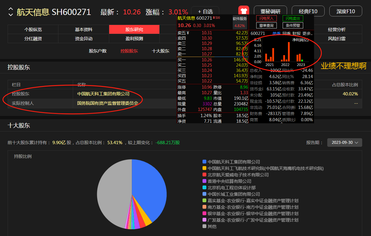
Task: Click the yellow 飞航技术研究院 legend swatch
Action: [x=205, y=168]
